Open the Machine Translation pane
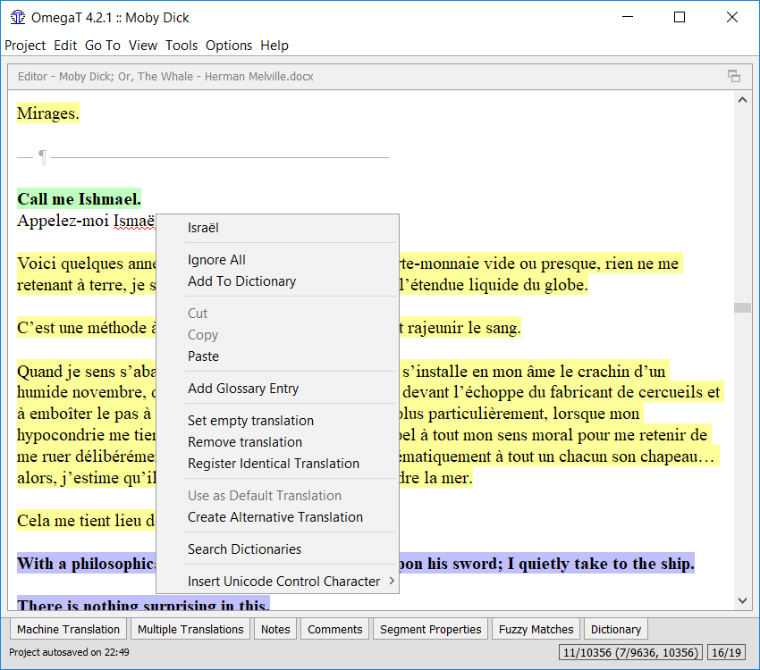This screenshot has height=670, width=760. [68, 629]
